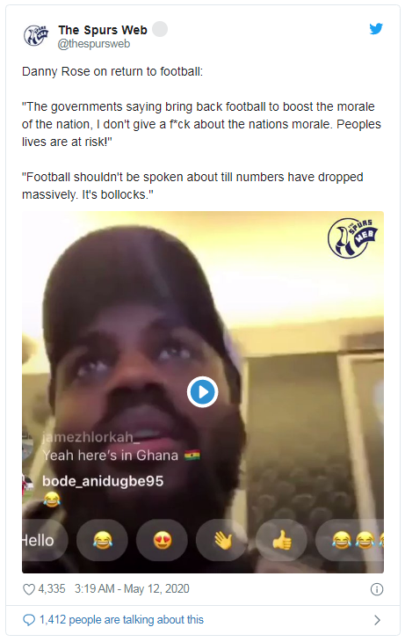Click '1,412 people are talking about this'

[x=121, y=620]
